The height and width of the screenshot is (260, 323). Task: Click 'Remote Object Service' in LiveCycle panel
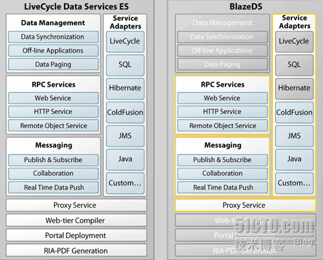54,125
